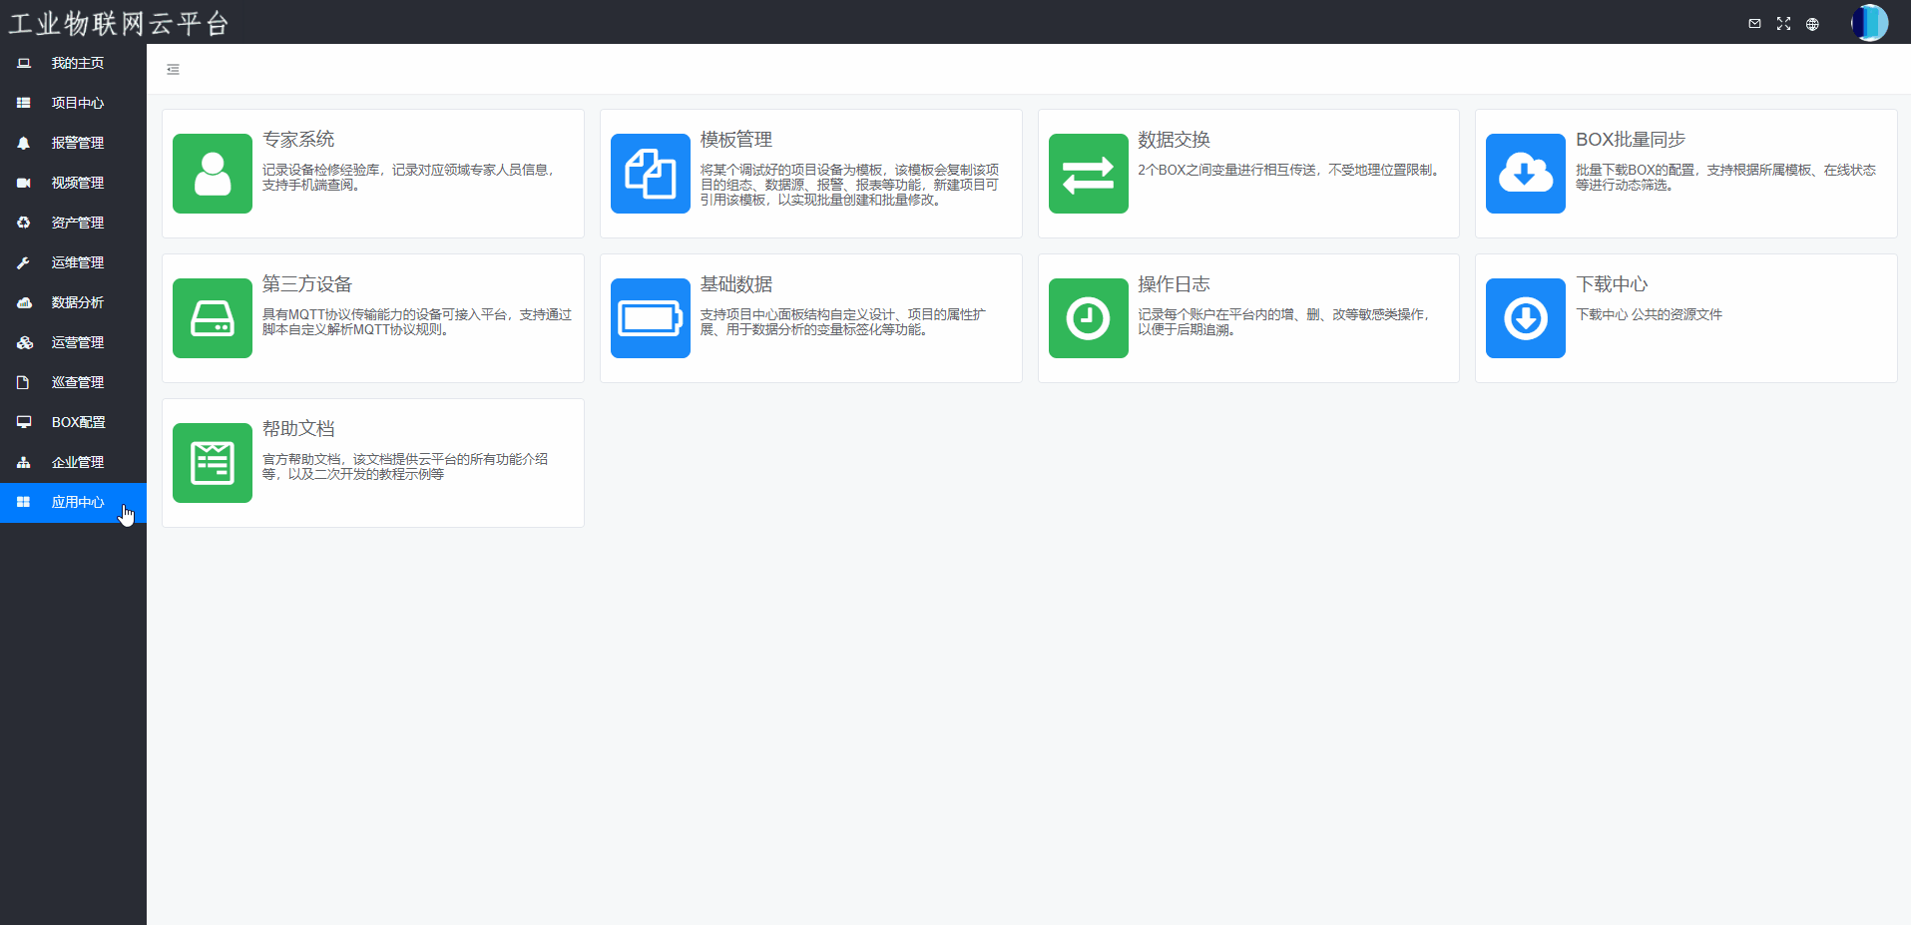
Task: Open 项目中心 from the sidebar
Action: tap(77, 103)
